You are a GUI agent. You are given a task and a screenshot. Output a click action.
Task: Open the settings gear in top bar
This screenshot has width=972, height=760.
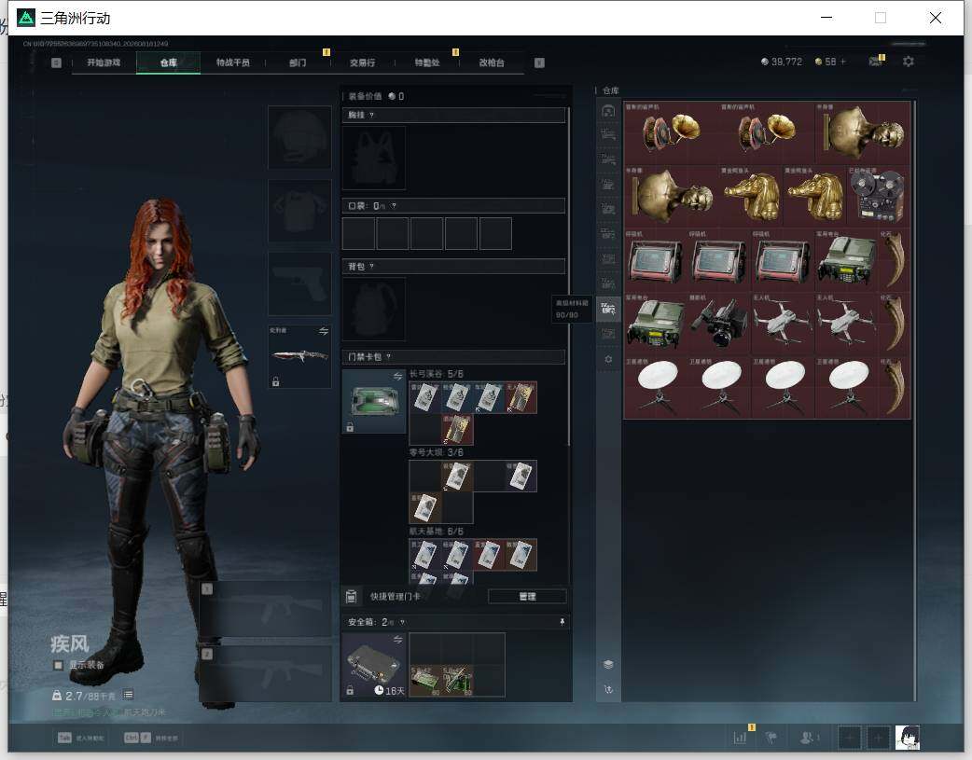tap(909, 62)
